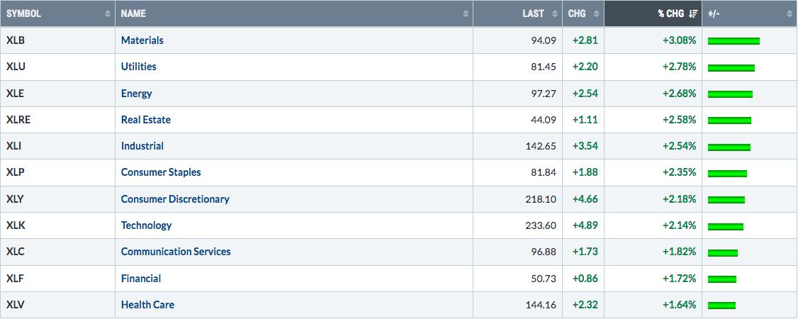Open the Communication Services link
The width and height of the screenshot is (798, 319).
click(x=176, y=252)
